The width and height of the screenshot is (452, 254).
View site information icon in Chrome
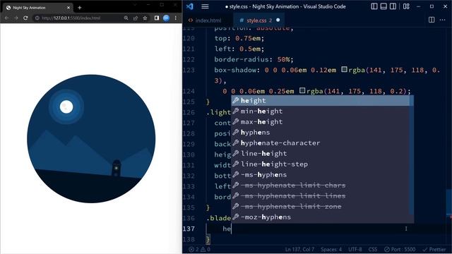(37, 18)
